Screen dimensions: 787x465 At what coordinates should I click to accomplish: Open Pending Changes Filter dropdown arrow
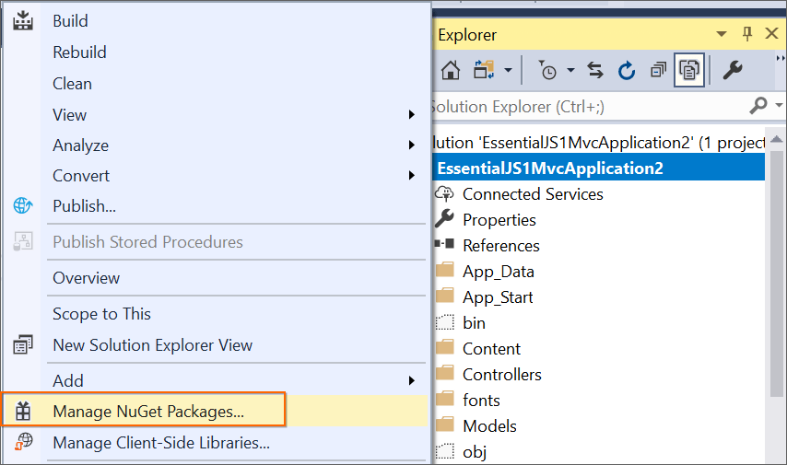click(x=570, y=70)
